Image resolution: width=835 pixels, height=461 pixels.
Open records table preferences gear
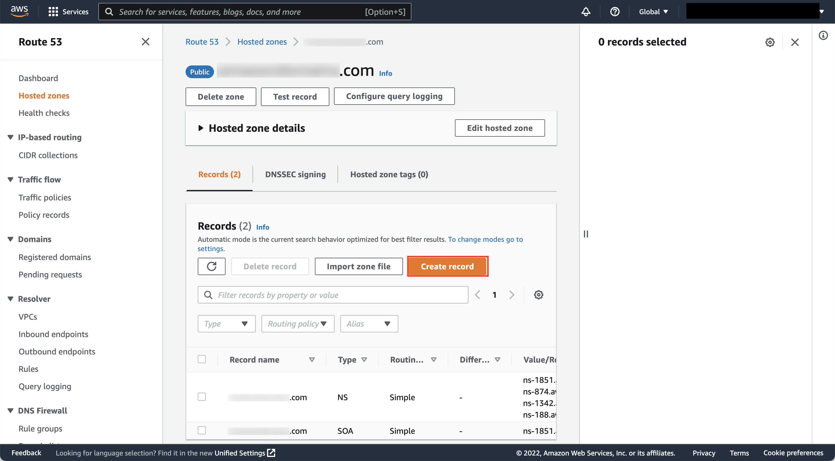coord(538,294)
